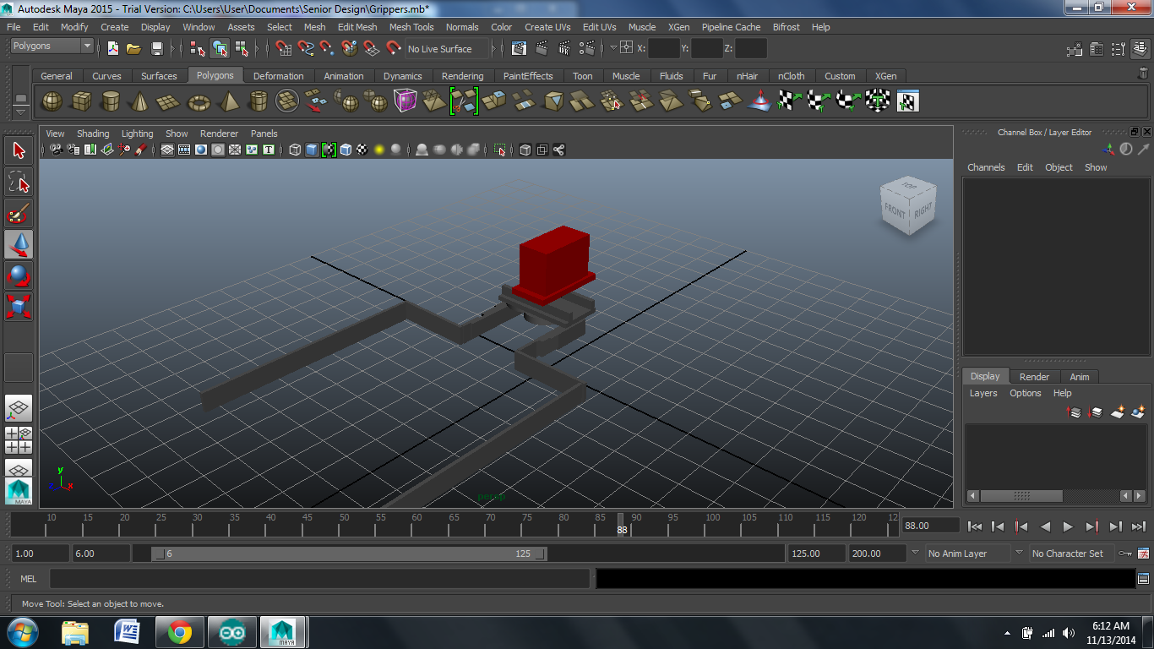Toggle the viewport grid display button

coord(167,150)
